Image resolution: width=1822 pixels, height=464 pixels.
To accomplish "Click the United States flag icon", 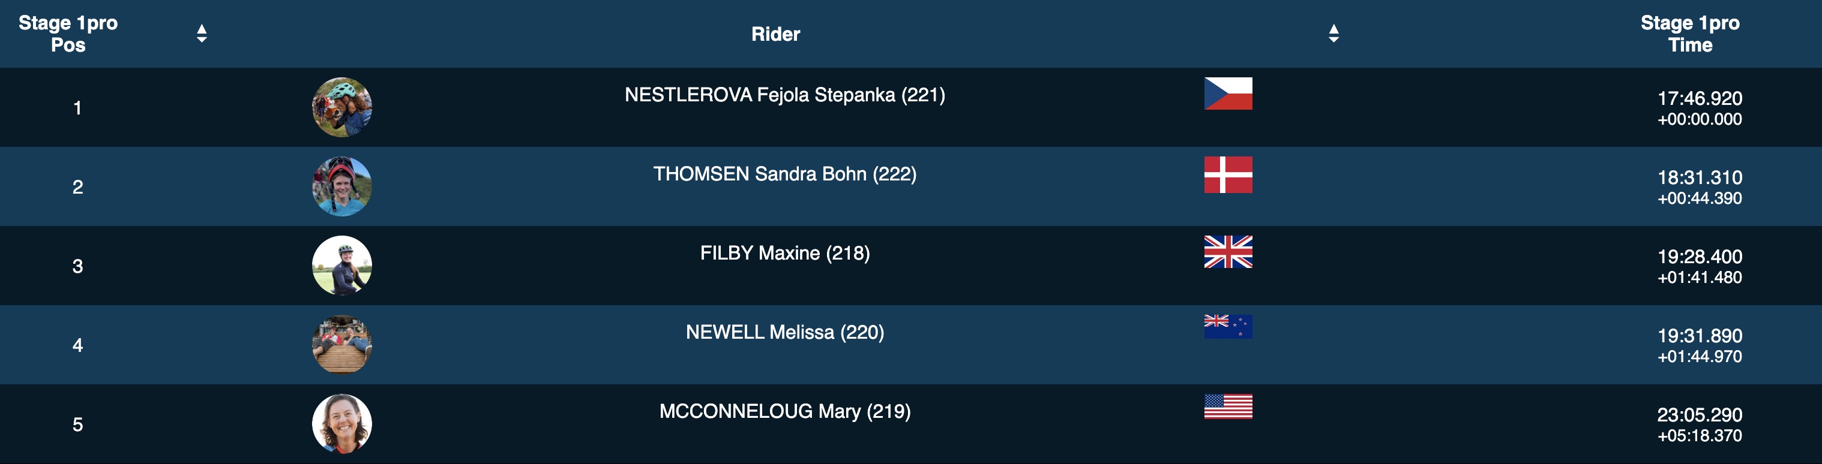I will (x=1228, y=406).
